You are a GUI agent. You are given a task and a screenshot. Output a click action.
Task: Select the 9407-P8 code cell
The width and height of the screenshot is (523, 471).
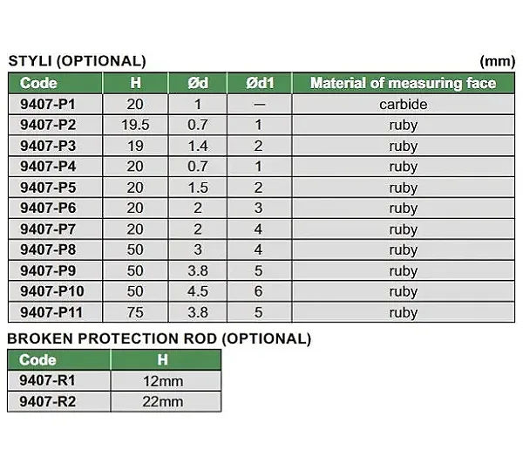pyautogui.click(x=56, y=249)
